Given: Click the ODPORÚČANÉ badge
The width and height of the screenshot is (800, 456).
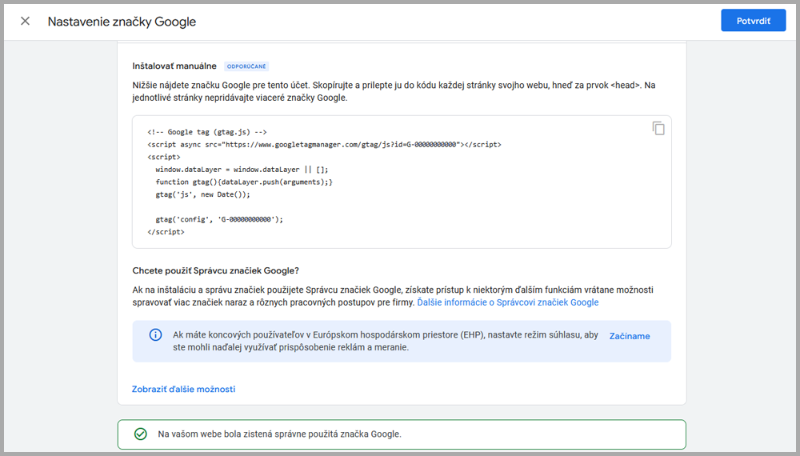Looking at the screenshot, I should click(246, 66).
